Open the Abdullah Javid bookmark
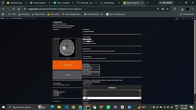 click(x=94, y=14)
